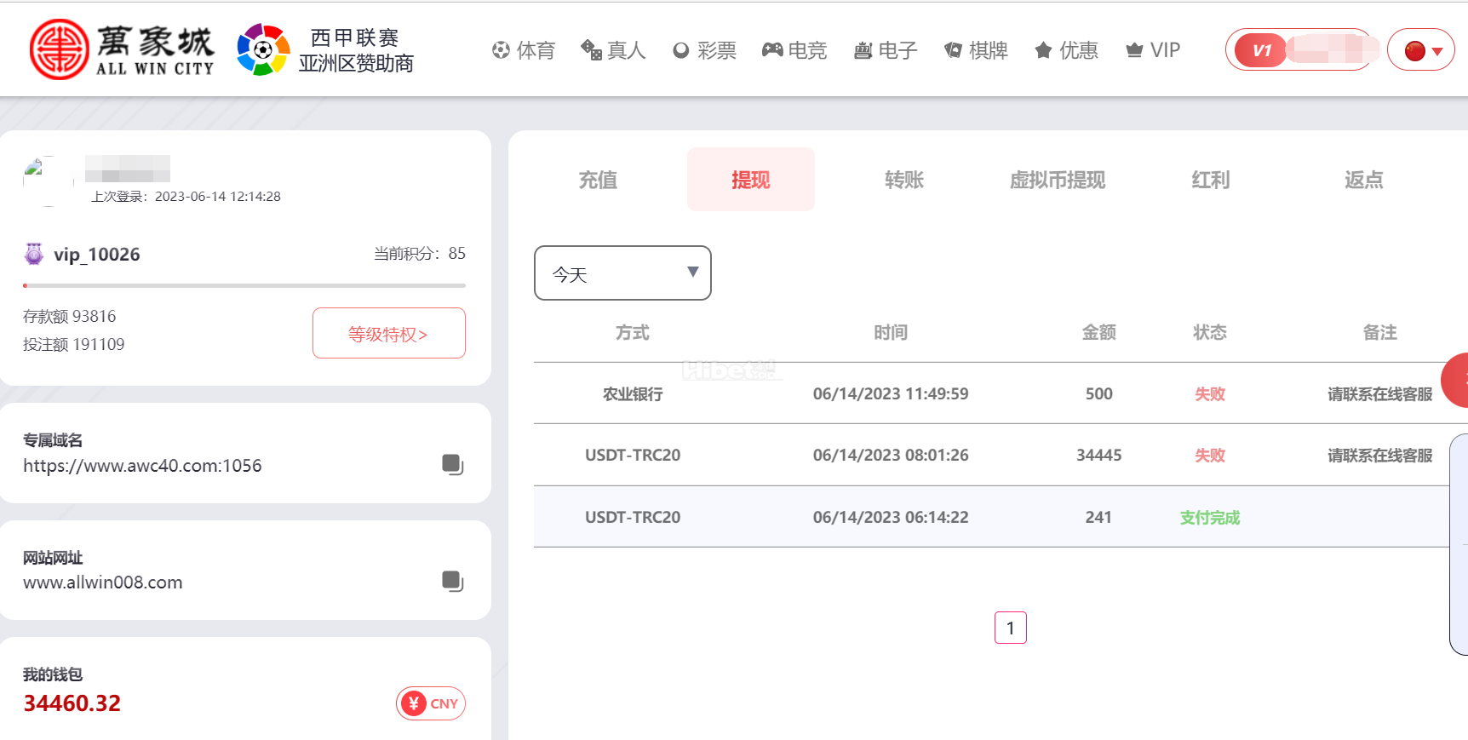Open the 优惠 promotions page
This screenshot has width=1468, height=740.
coord(1066,50)
